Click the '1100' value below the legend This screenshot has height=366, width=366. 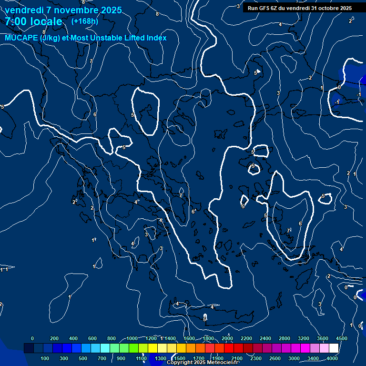tap(142, 358)
